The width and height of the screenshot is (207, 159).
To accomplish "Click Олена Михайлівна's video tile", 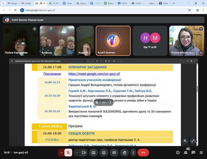I will 188,40.
